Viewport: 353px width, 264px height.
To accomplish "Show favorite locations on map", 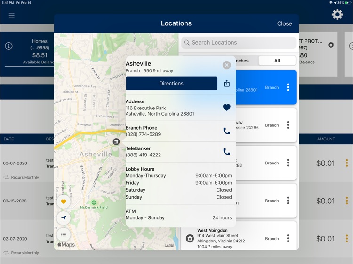I will pyautogui.click(x=64, y=202).
